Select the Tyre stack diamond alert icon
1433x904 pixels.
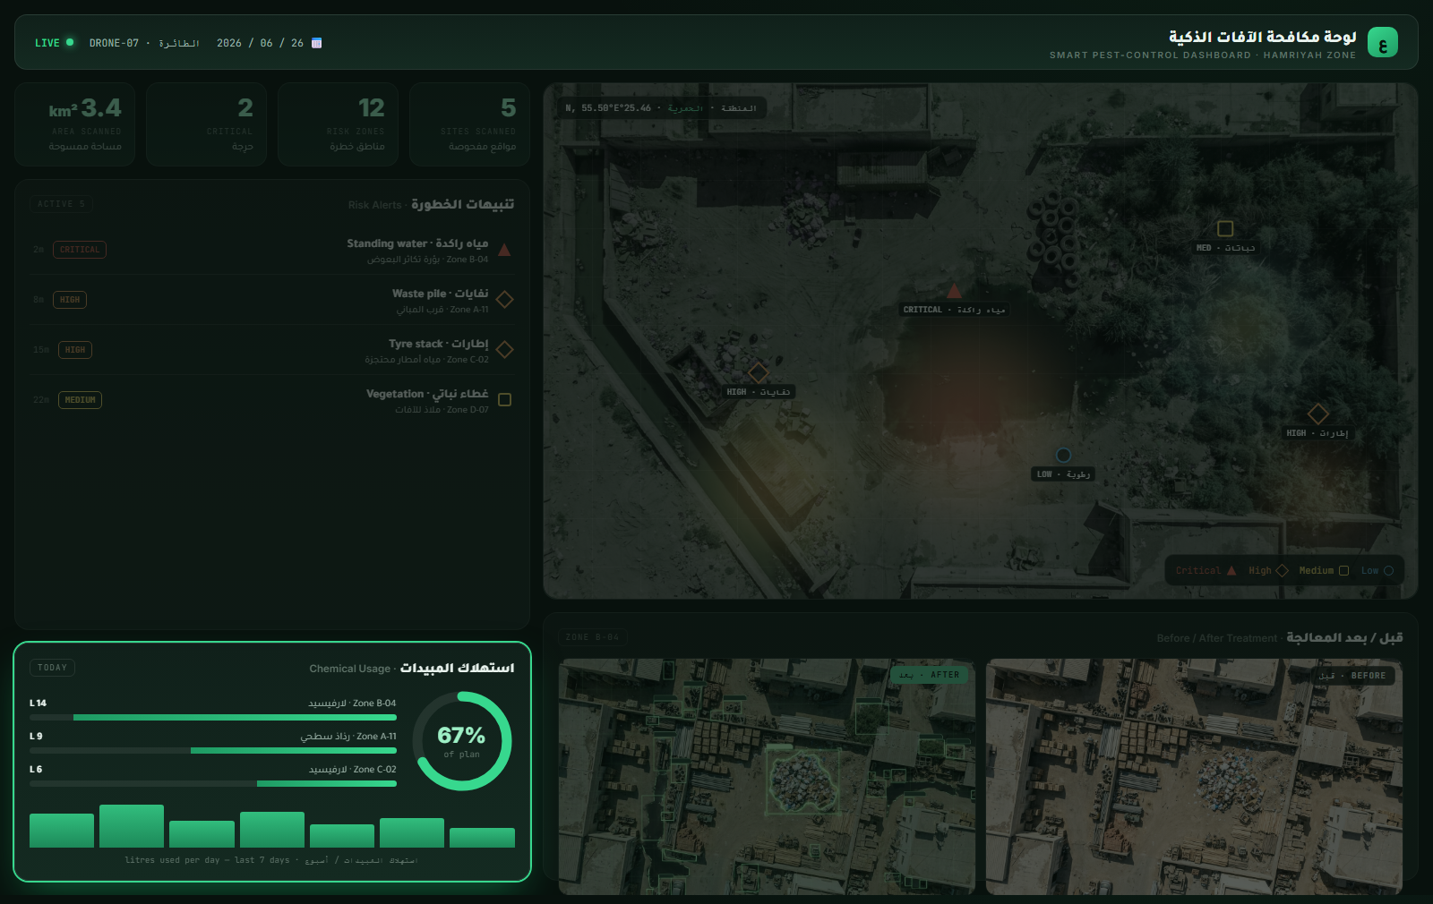(x=504, y=350)
